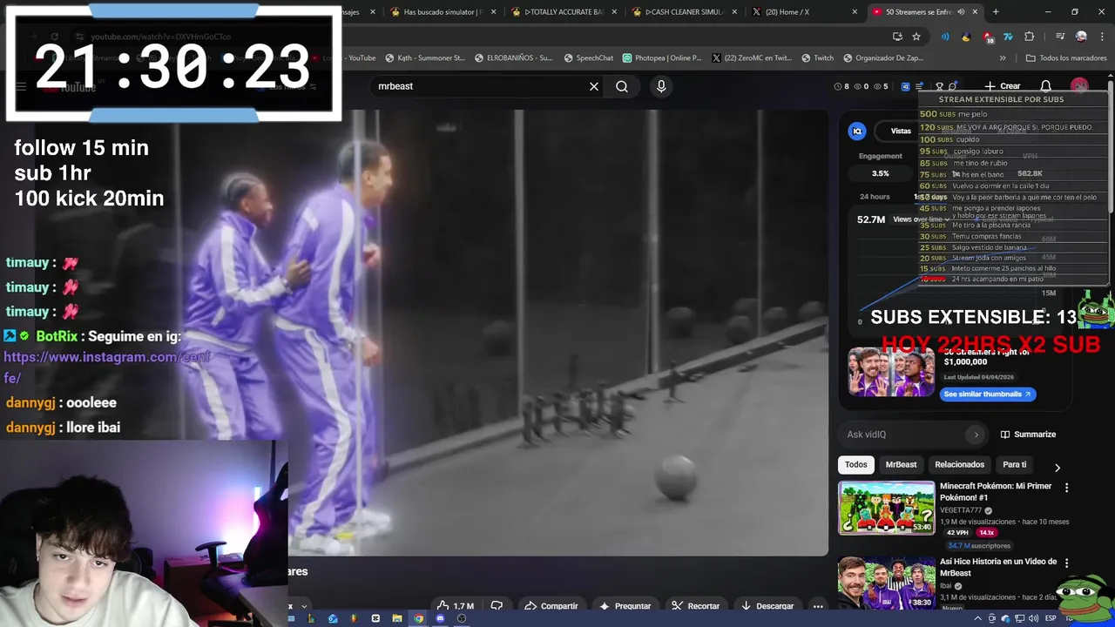The height and width of the screenshot is (627, 1115).
Task: Install app icon in address bar
Action: coord(897,37)
